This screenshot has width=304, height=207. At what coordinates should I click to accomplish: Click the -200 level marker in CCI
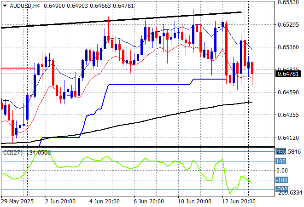pyautogui.click(x=281, y=189)
